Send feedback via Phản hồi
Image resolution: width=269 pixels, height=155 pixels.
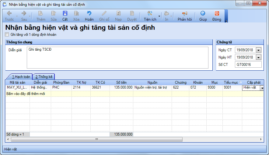pos(185,16)
